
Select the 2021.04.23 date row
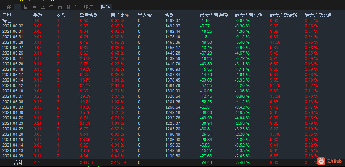[12, 124]
